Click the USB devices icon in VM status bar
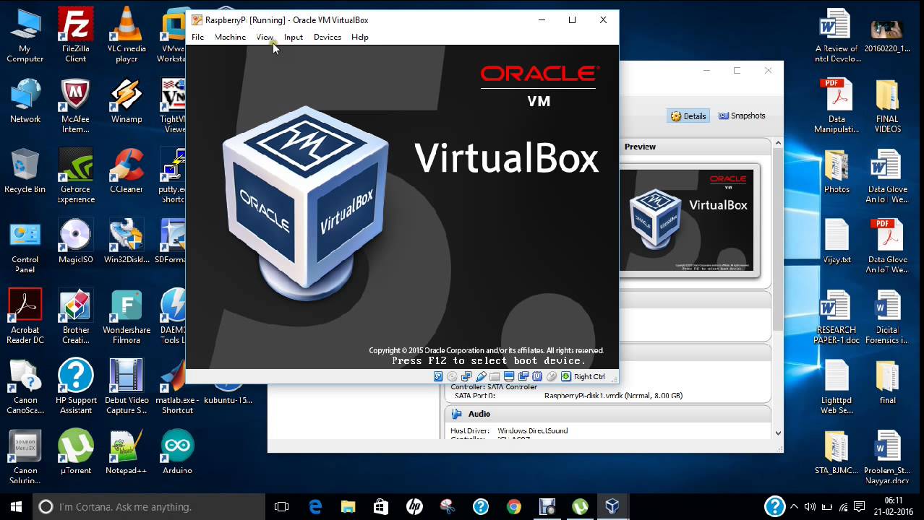Screen dimensions: 924x520 point(481,376)
